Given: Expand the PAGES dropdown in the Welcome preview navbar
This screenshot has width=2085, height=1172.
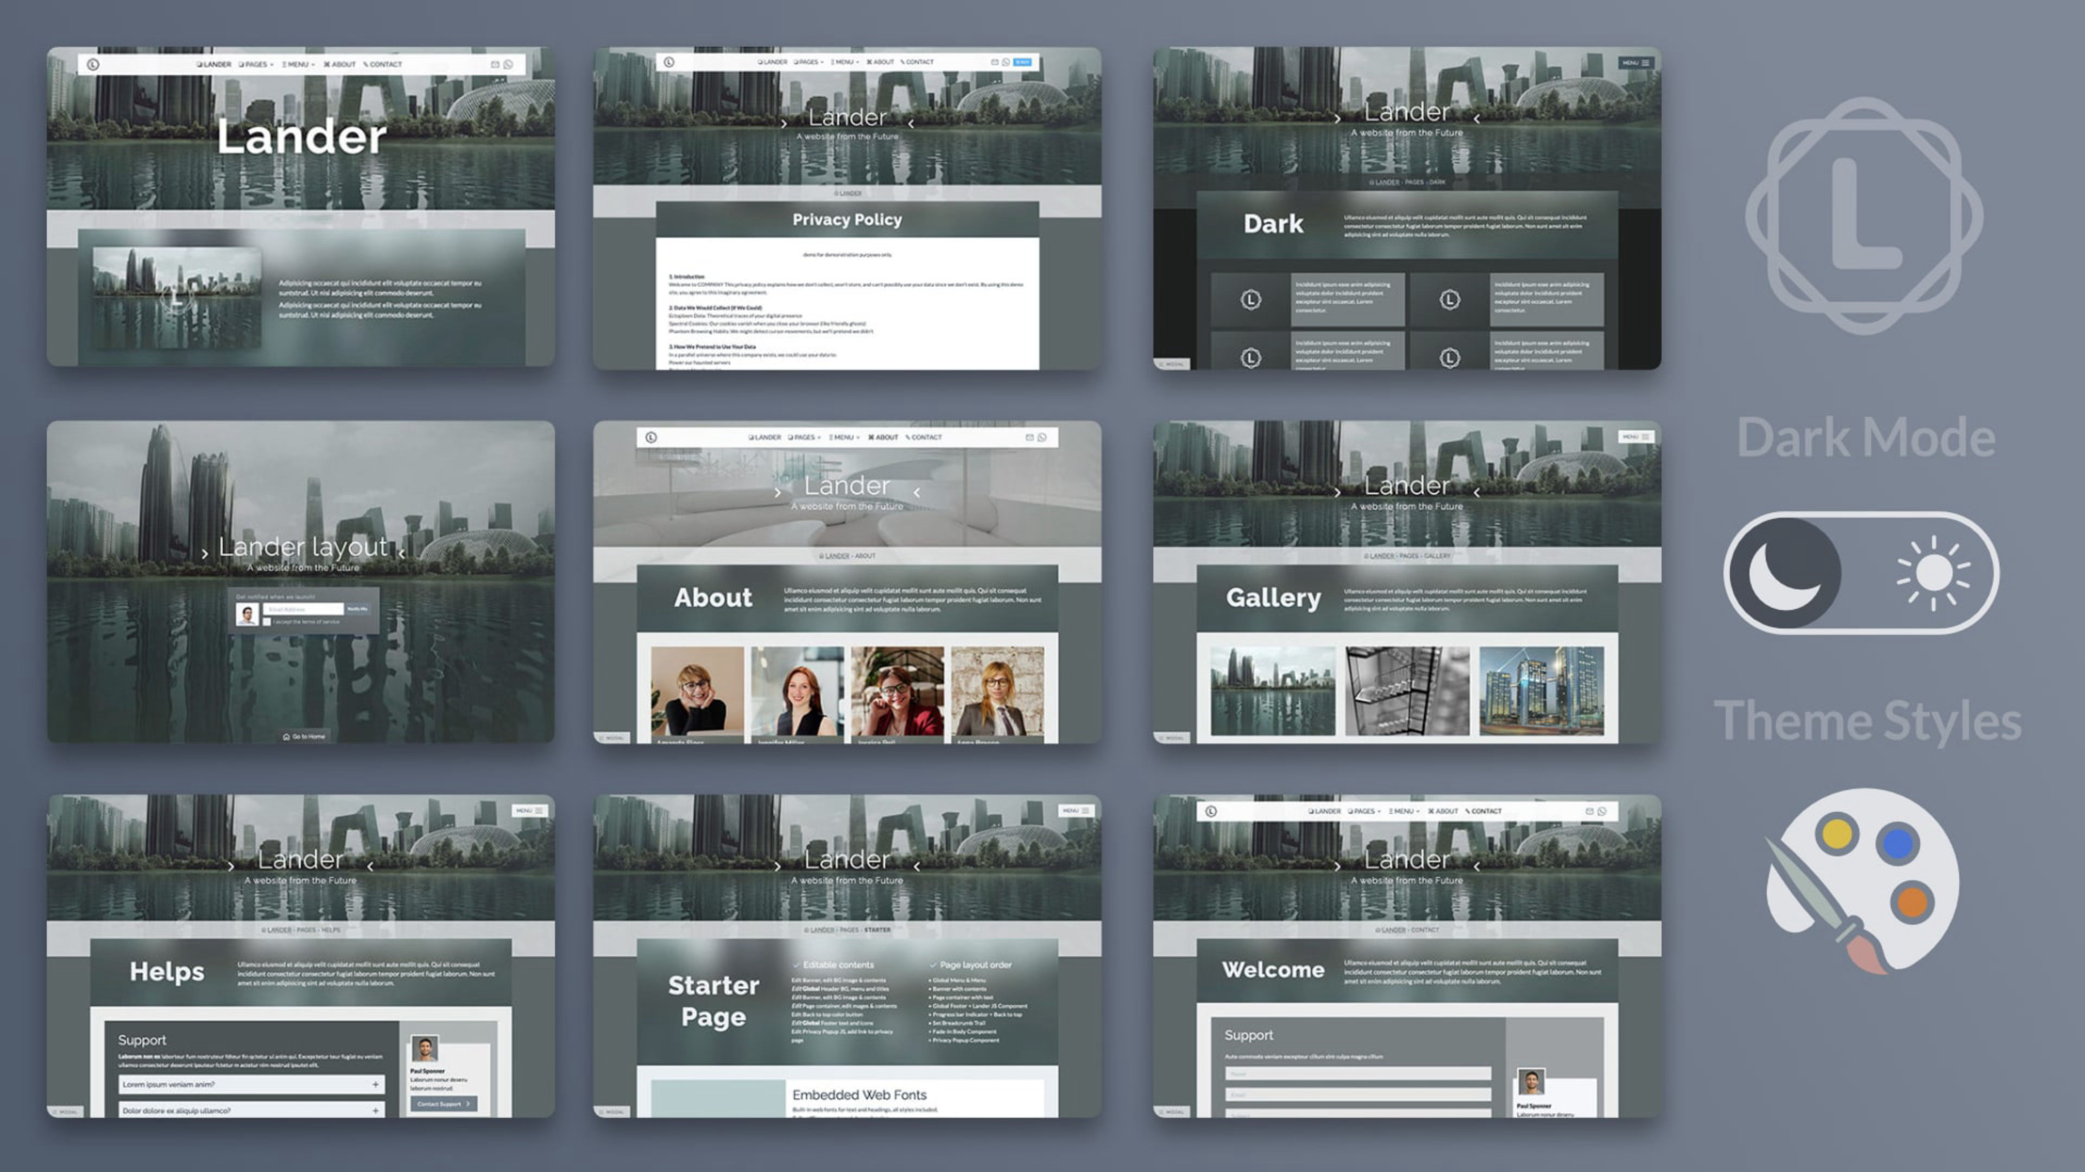Looking at the screenshot, I should coord(1364,811).
